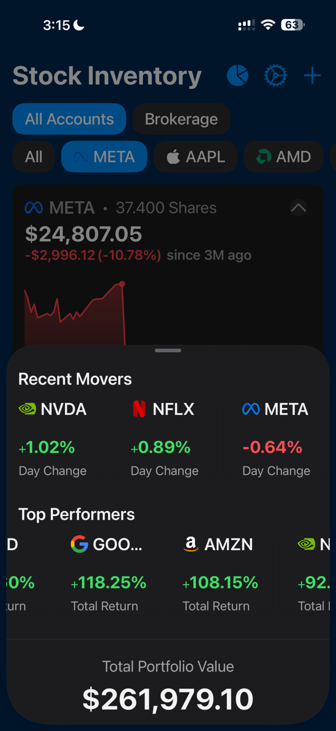Image resolution: width=336 pixels, height=731 pixels.
Task: Enable the All Accounts filter
Action: pos(69,119)
